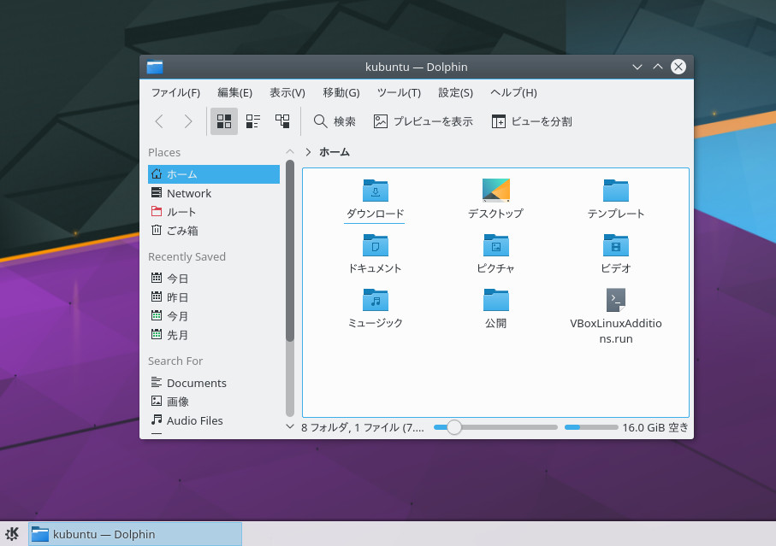Select the icons view mode

point(223,120)
